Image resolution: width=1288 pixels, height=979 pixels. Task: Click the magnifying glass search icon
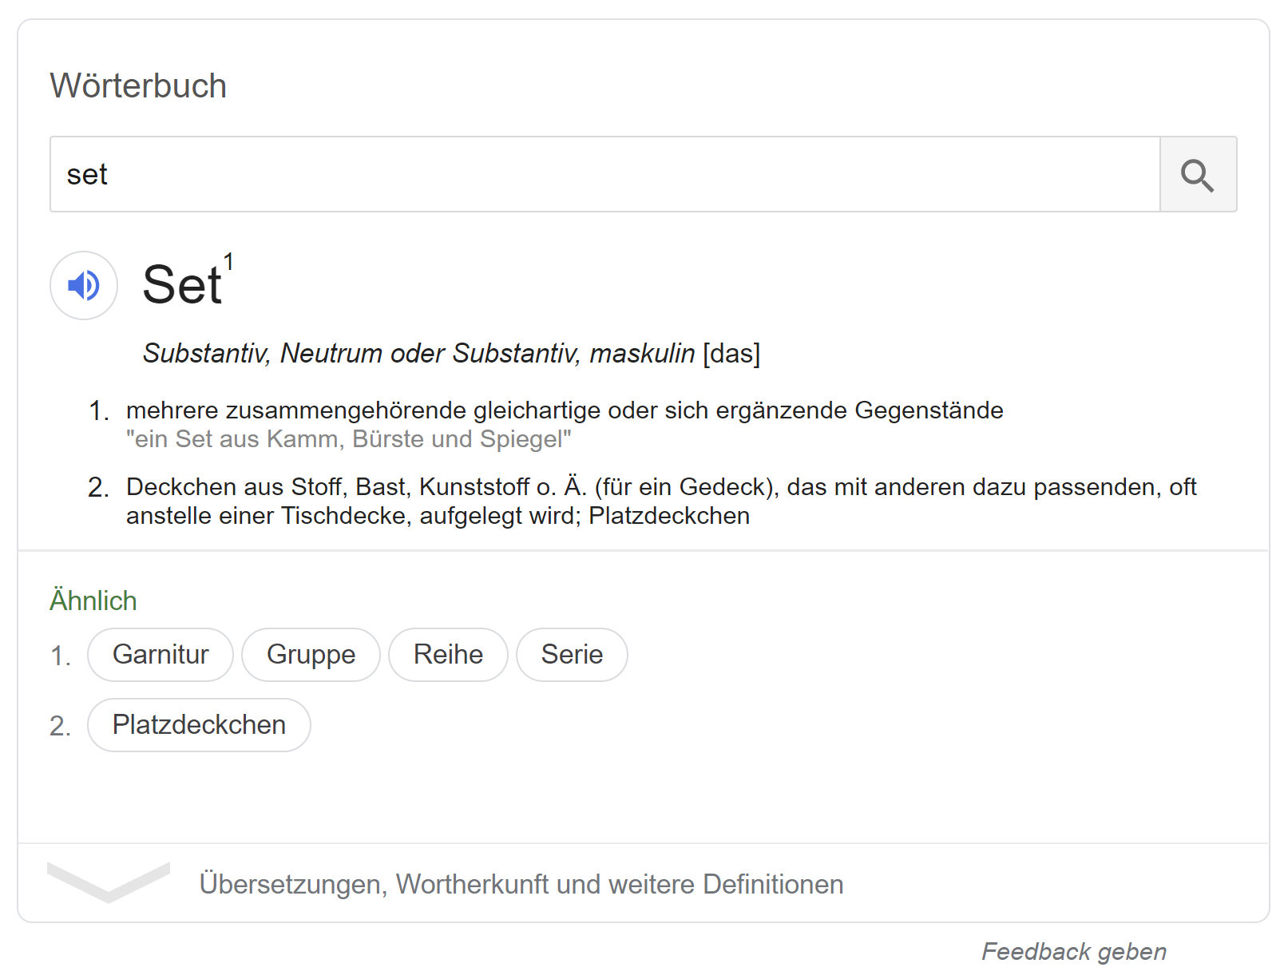[x=1198, y=174]
